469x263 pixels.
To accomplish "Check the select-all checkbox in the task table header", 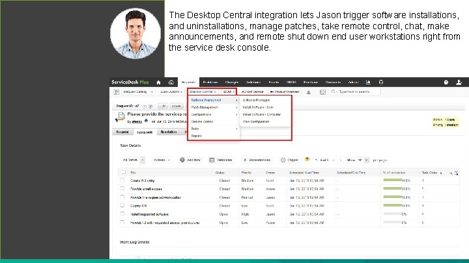I will coord(123,172).
